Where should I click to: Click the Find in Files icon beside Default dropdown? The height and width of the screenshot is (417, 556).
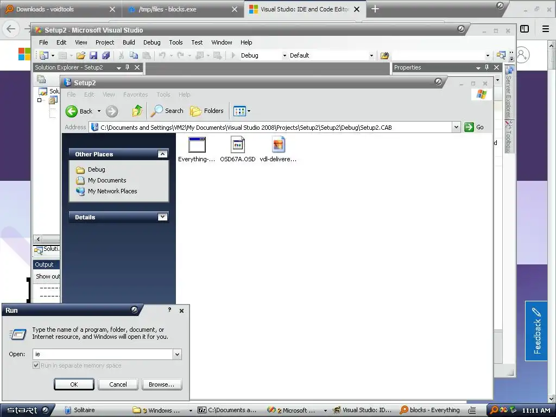(x=384, y=55)
